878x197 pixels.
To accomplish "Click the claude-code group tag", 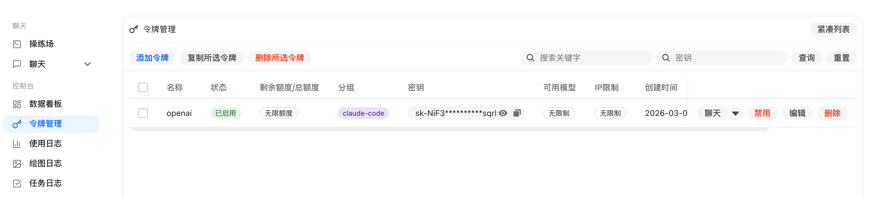I will point(363,113).
